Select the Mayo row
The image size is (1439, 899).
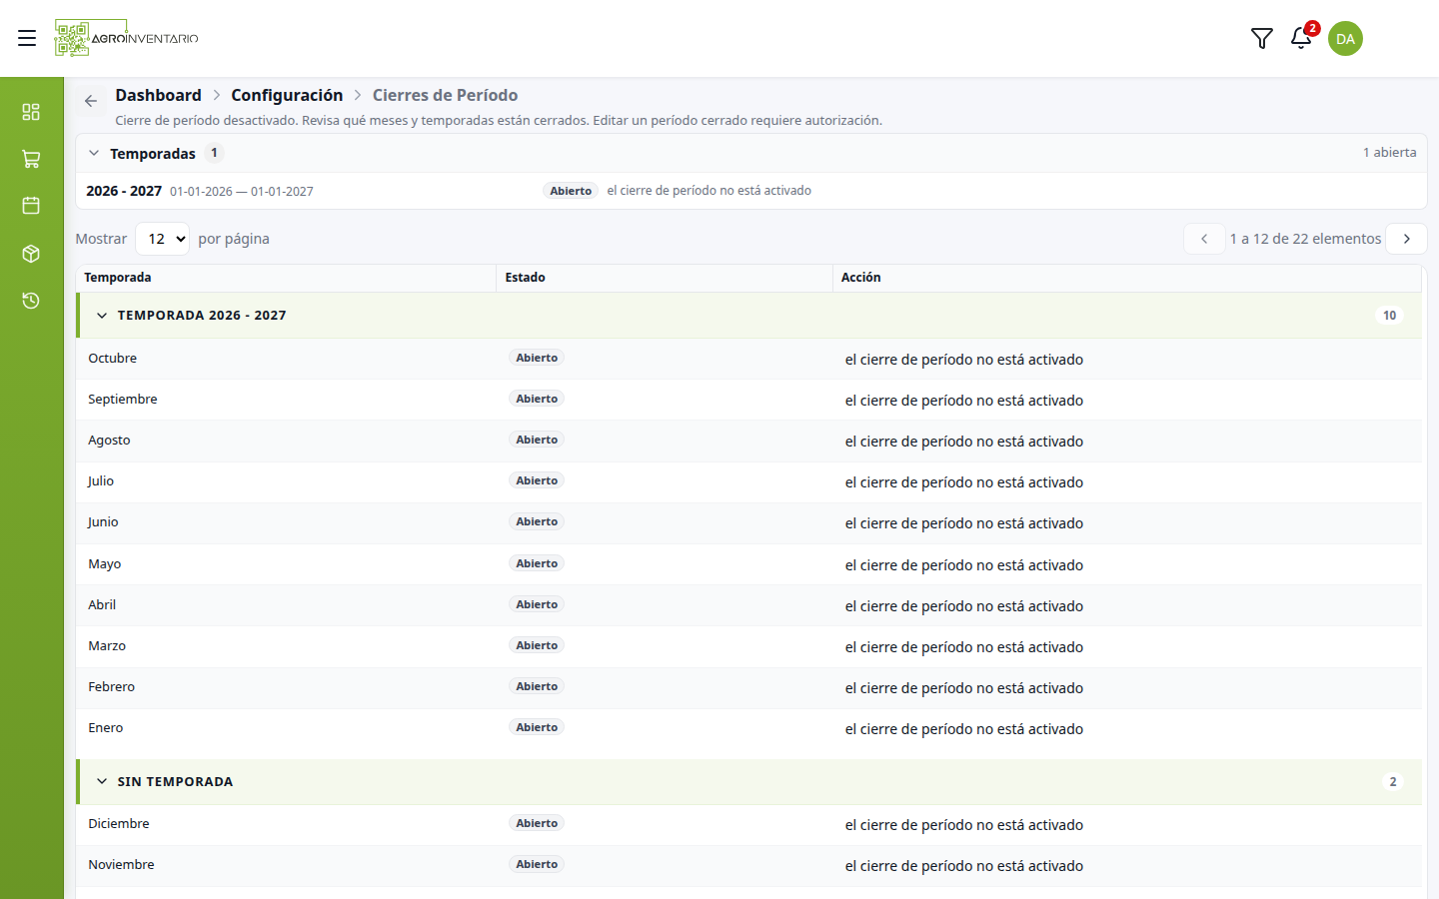click(x=748, y=564)
